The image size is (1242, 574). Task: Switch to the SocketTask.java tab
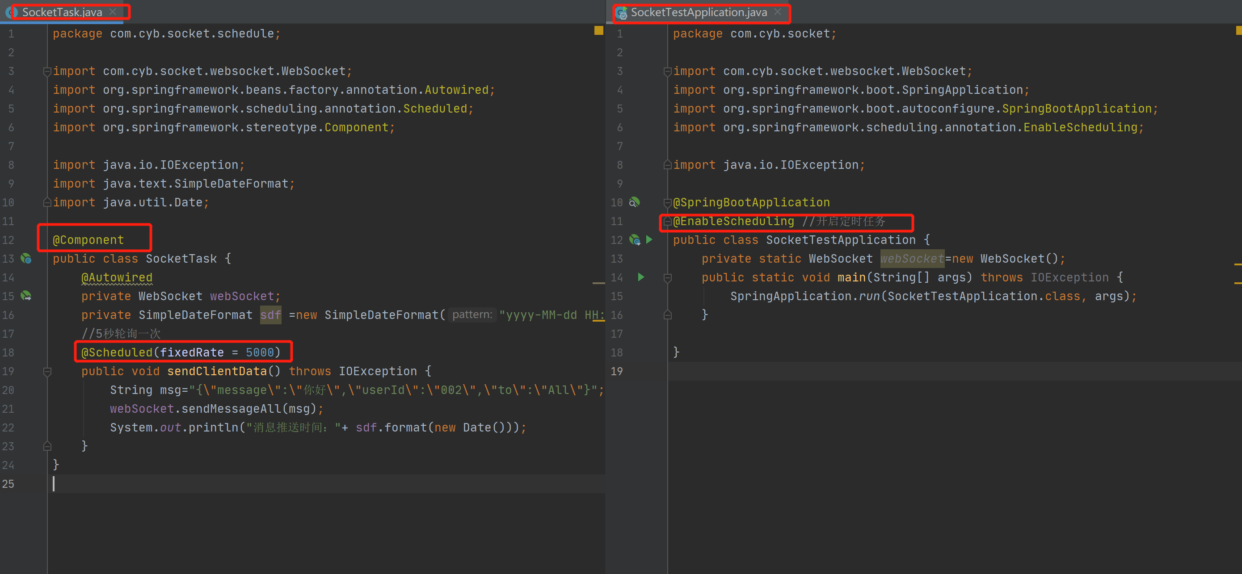point(62,12)
